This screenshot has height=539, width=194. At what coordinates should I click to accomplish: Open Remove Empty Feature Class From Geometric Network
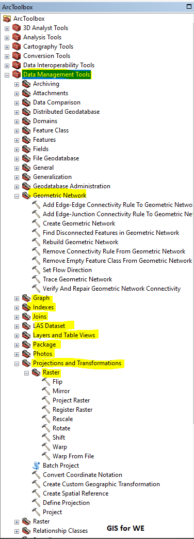[118, 261]
